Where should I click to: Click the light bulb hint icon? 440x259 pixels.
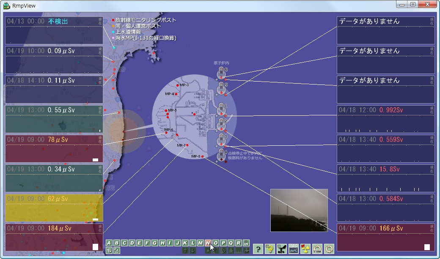[x=270, y=248]
